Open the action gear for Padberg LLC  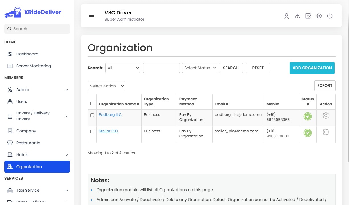326,116
